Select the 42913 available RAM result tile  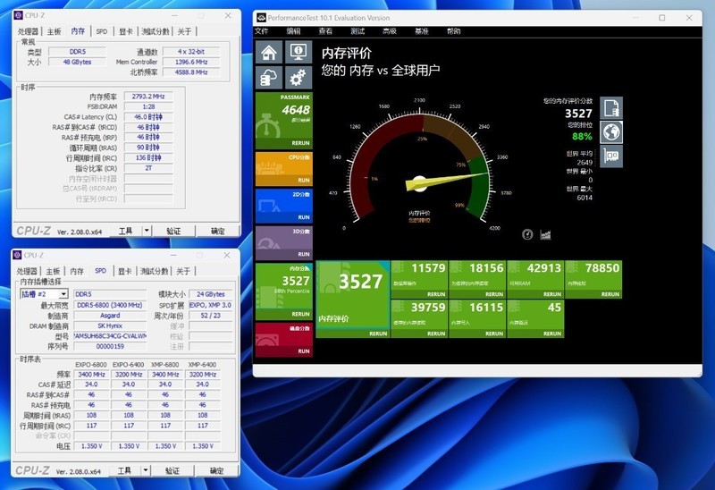(535, 279)
